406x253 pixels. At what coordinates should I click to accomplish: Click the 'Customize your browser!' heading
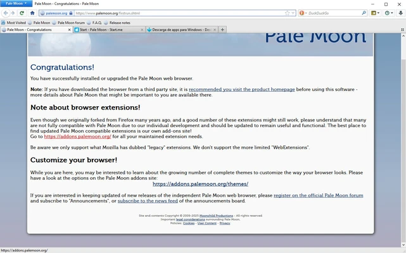click(x=73, y=160)
